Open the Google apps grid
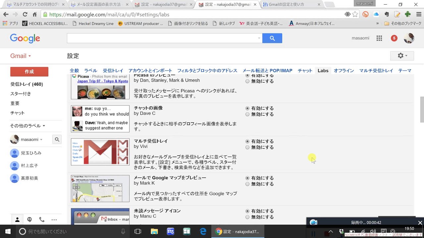Image resolution: width=424 pixels, height=238 pixels. [379, 38]
